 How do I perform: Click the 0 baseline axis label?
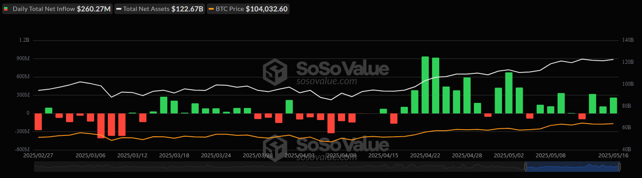(x=28, y=113)
